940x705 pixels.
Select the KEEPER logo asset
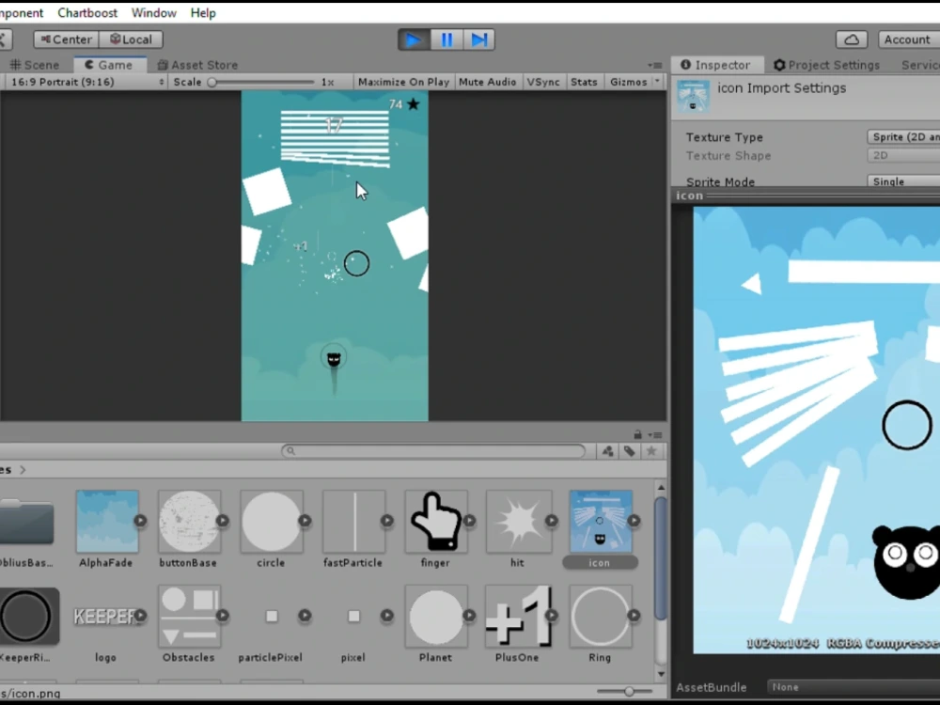tap(105, 617)
